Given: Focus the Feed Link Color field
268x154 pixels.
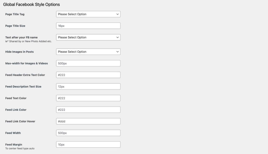Looking at the screenshot, I should (88, 110).
